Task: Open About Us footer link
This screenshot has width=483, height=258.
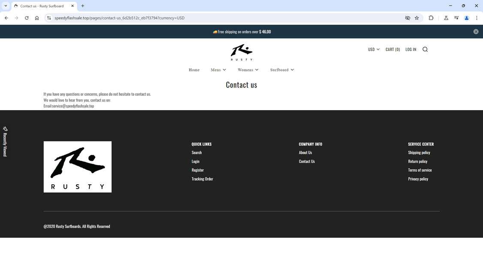Action: click(x=305, y=153)
